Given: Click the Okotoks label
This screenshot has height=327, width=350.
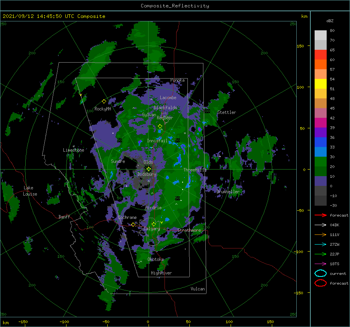Looking at the screenshot, I should [x=156, y=259].
